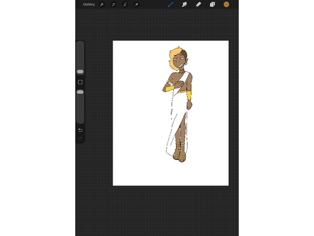Tap the square modify button in sidebar
The width and height of the screenshot is (314, 236).
pyautogui.click(x=80, y=82)
